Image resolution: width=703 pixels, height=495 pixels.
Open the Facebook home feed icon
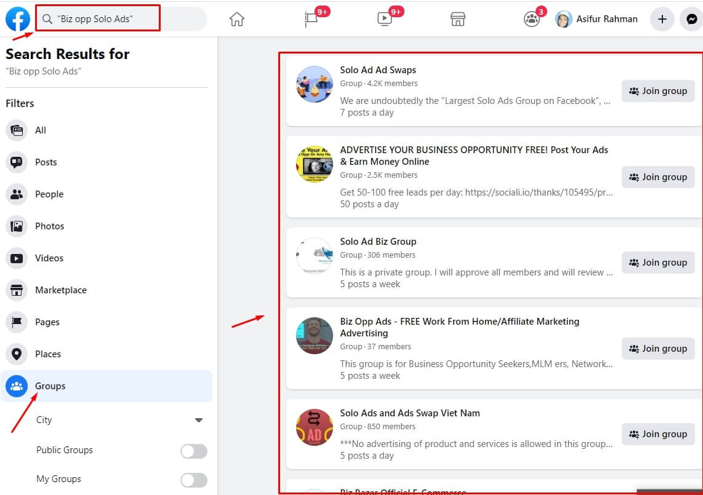236,19
